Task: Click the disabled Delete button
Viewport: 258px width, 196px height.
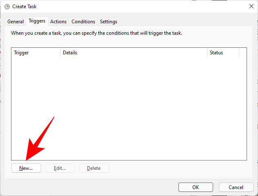Action: coord(94,168)
